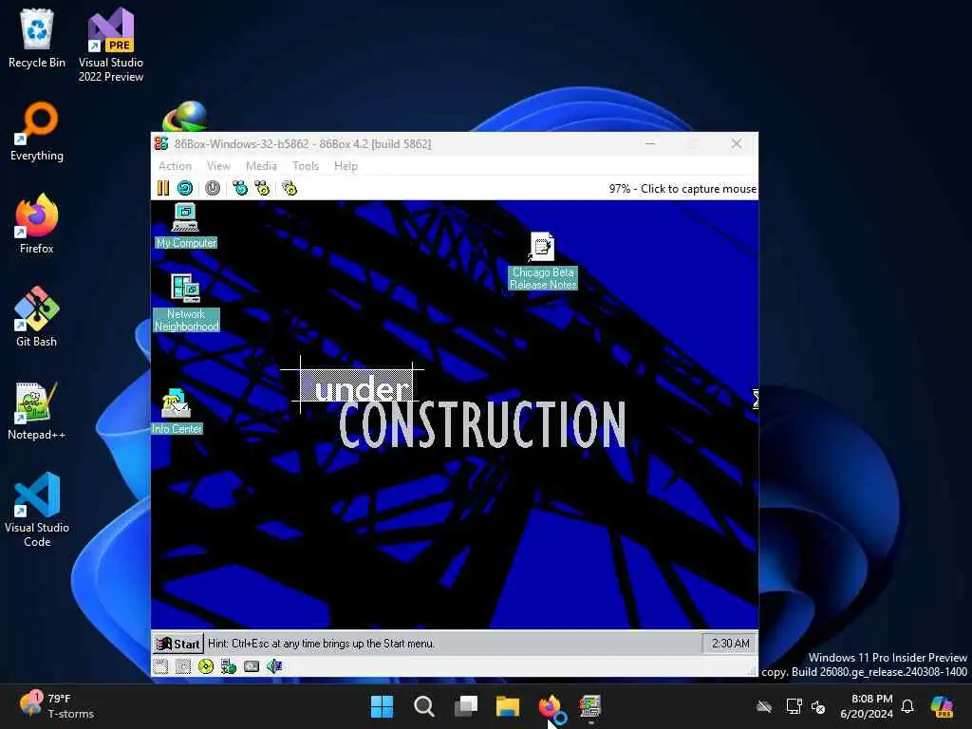Open 86Box settings toolbar icon
This screenshot has height=729, width=972.
pyautogui.click(x=290, y=188)
